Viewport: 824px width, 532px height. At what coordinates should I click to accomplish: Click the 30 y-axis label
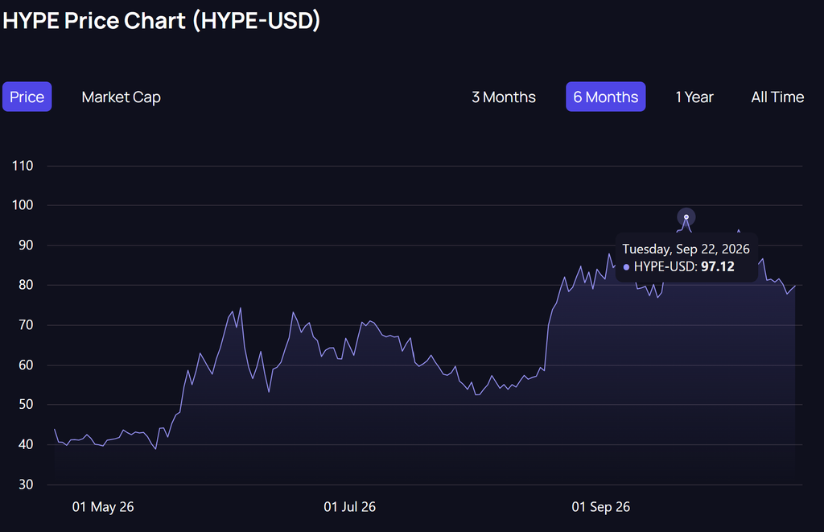pyautogui.click(x=26, y=485)
